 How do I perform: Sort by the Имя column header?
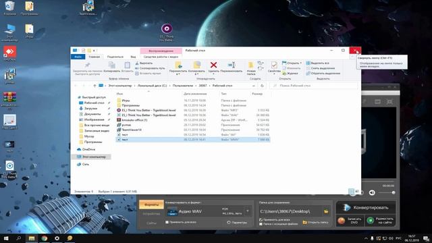[x=119, y=94]
